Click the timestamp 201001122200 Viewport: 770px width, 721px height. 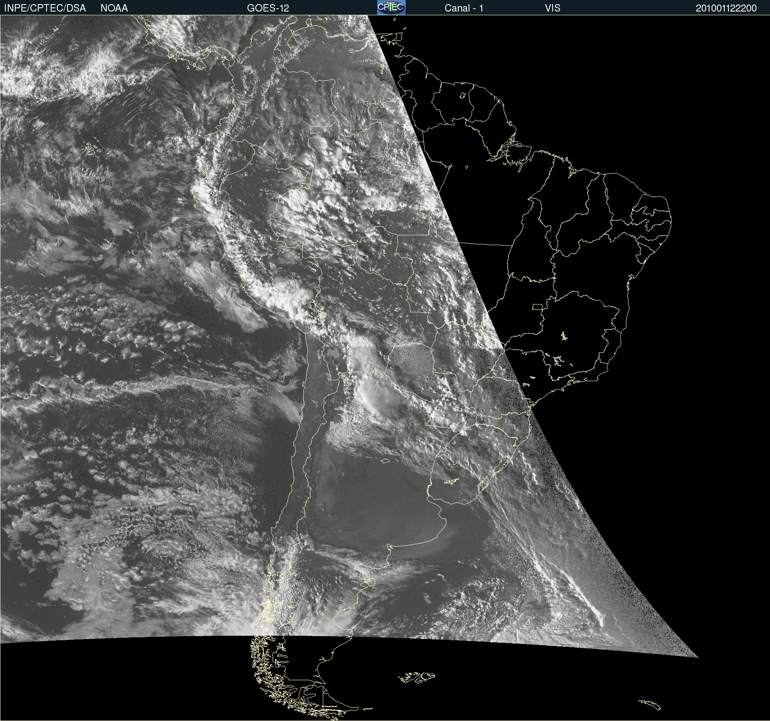click(726, 8)
